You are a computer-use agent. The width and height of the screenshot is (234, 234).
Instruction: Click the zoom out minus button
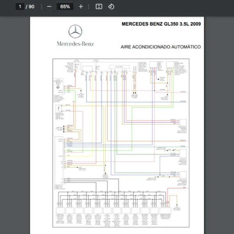[49, 7]
